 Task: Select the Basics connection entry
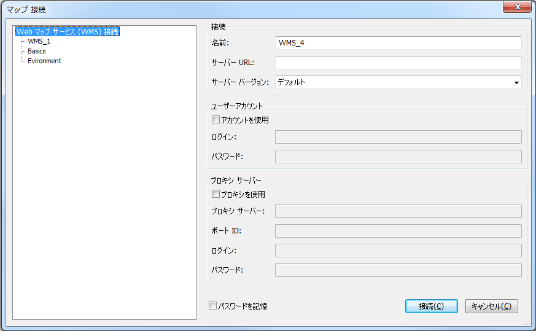click(37, 52)
